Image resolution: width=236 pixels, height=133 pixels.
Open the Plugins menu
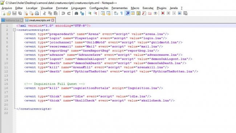[x=162, y=8]
